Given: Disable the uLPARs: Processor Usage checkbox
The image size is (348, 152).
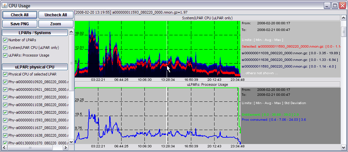Looking at the screenshot, I should click(5, 55).
